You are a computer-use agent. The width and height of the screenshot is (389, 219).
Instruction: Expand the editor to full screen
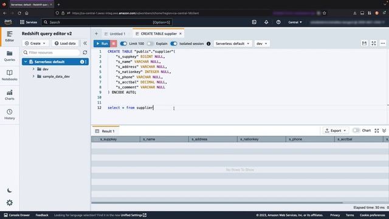[373, 43]
